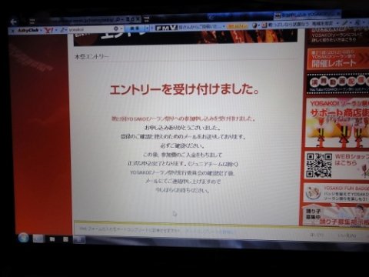This screenshot has width=369, height=277.
Task: Open the AshyClub toolbar item
Action: point(28,30)
